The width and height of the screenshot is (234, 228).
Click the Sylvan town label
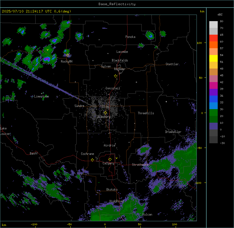[106, 66]
